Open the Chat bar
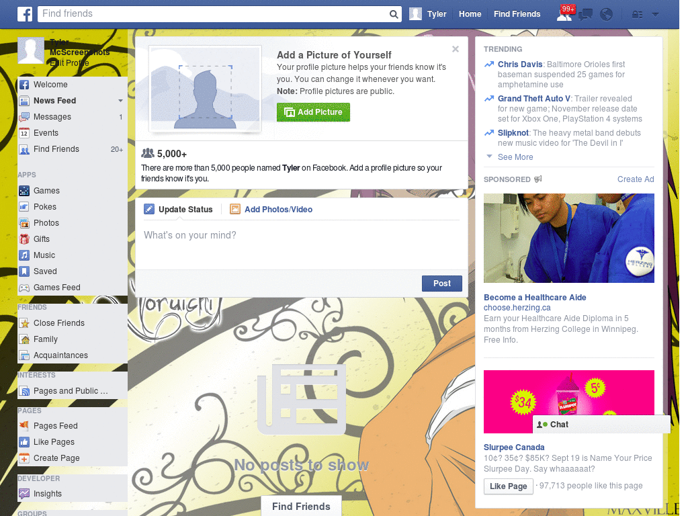This screenshot has width=688, height=516. (601, 425)
